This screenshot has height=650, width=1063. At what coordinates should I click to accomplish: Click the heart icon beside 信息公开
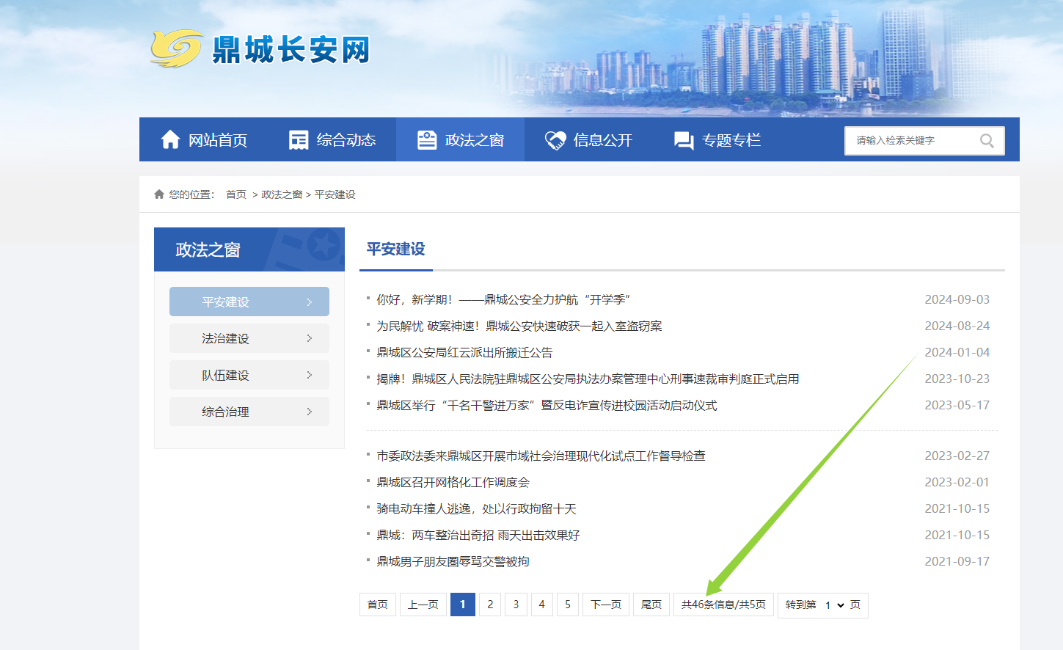pos(555,139)
